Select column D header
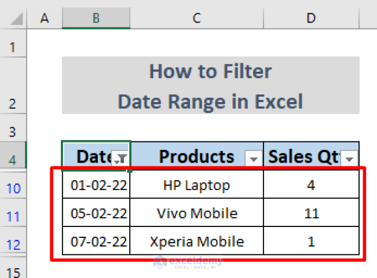The image size is (377, 278). pyautogui.click(x=311, y=18)
